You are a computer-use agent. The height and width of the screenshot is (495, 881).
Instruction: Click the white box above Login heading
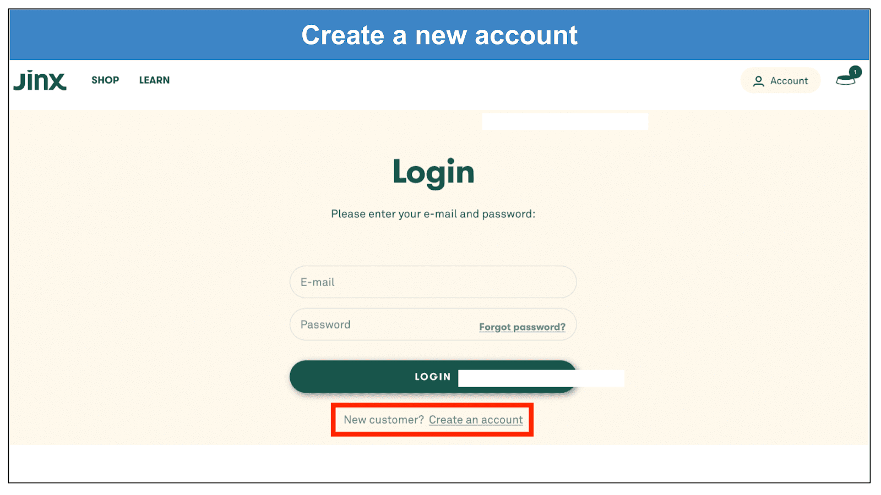[565, 122]
